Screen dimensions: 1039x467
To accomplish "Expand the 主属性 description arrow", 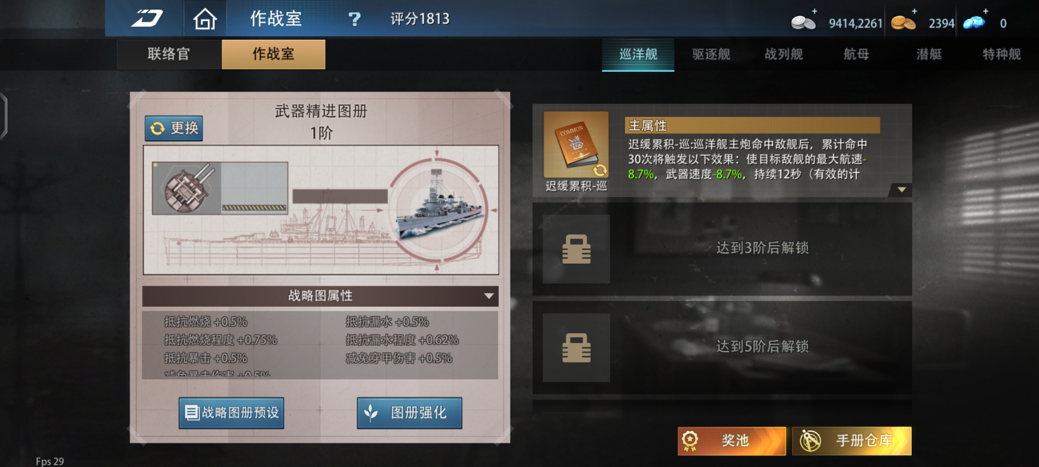I will [901, 190].
